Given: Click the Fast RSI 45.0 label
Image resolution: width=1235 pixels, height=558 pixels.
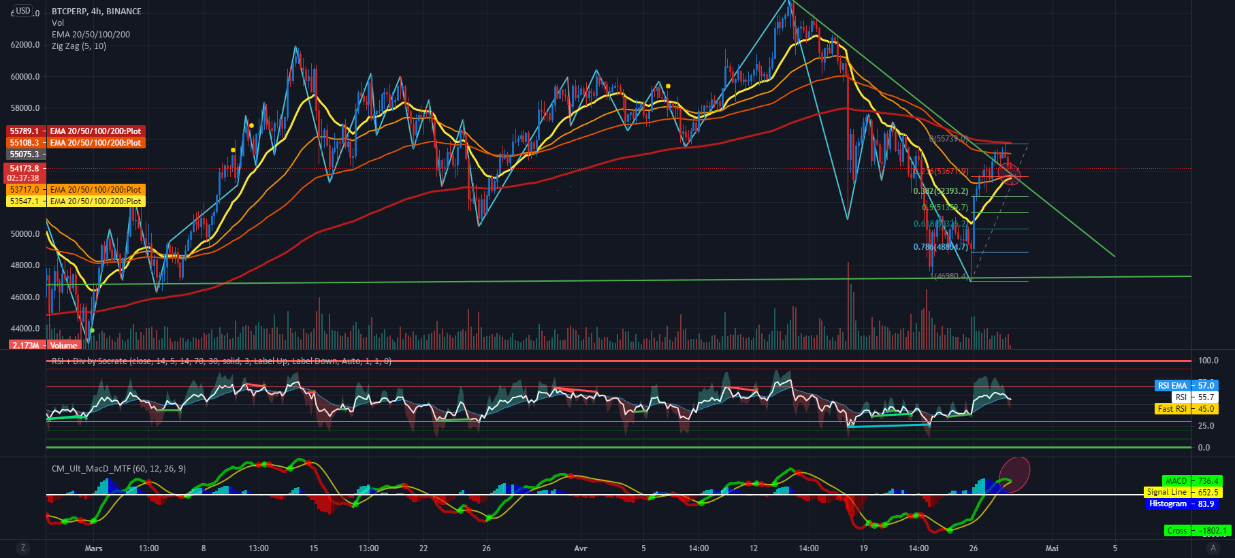Looking at the screenshot, I should tap(1186, 409).
